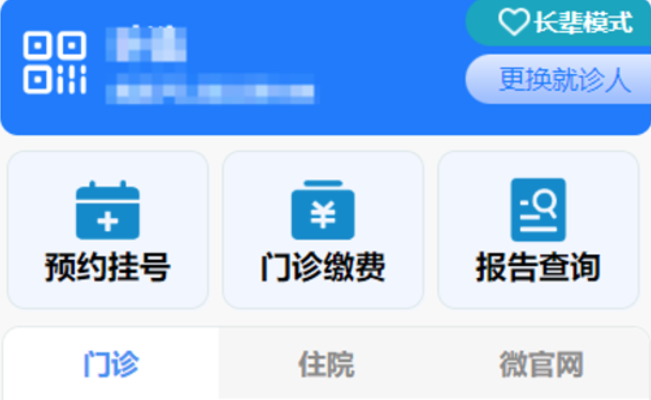Viewport: 651px width, 400px height.
Task: Switch to the 住院 tab
Action: coord(326,364)
